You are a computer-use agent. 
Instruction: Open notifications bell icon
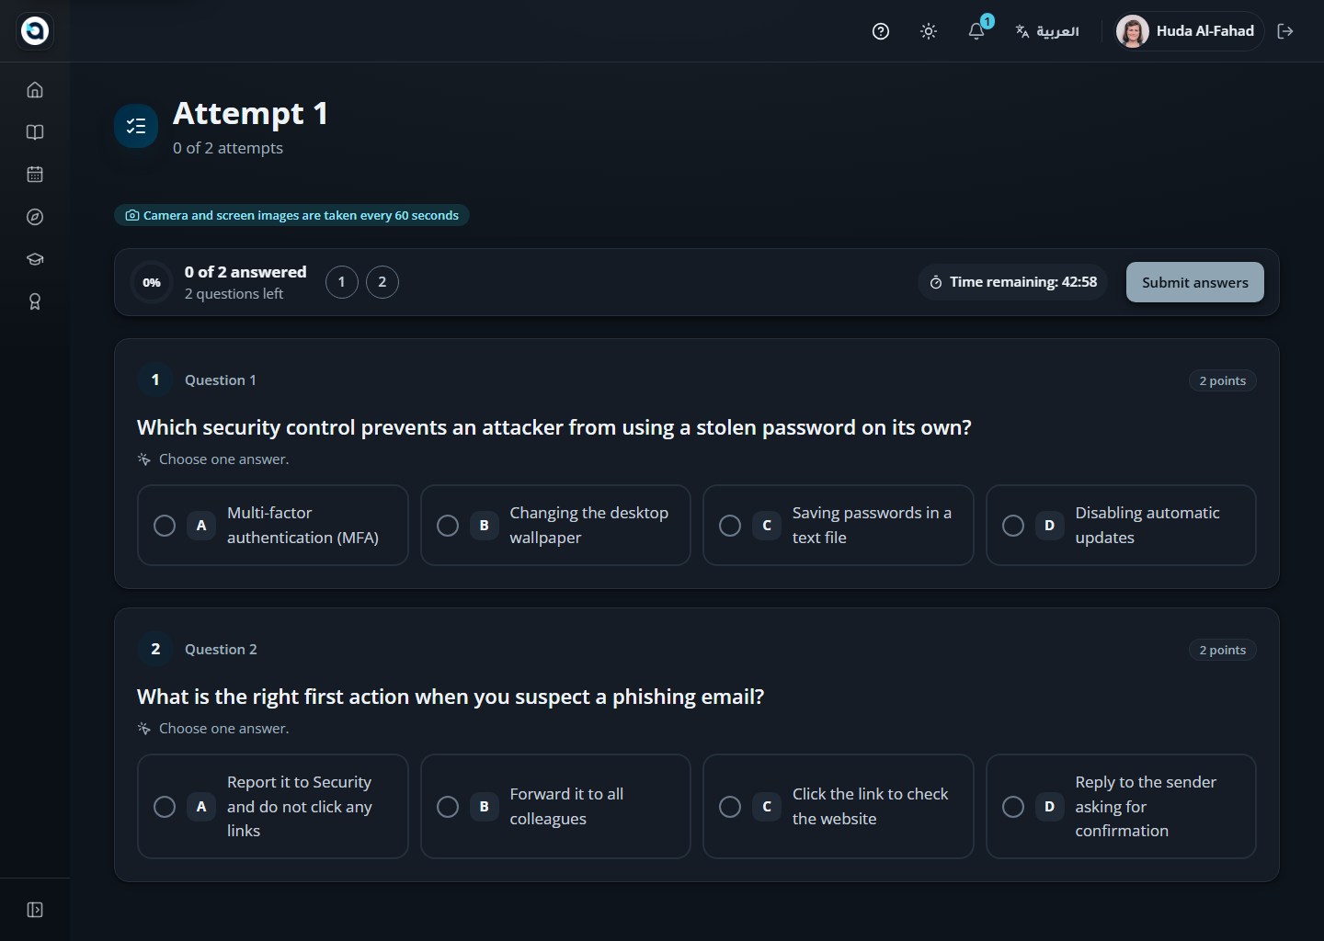click(976, 31)
